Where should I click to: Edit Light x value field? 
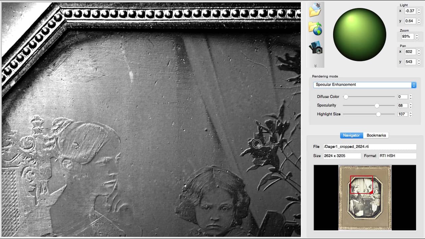click(410, 11)
